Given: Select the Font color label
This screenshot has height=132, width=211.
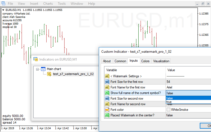Looking at the screenshot, I should 117,110.
